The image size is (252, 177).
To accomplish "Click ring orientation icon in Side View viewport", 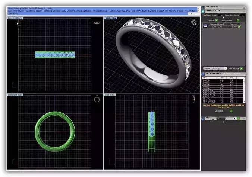I will click(x=194, y=99).
